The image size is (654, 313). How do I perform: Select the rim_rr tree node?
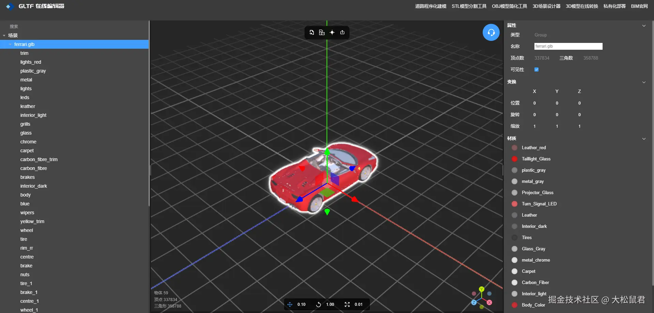click(x=74, y=248)
